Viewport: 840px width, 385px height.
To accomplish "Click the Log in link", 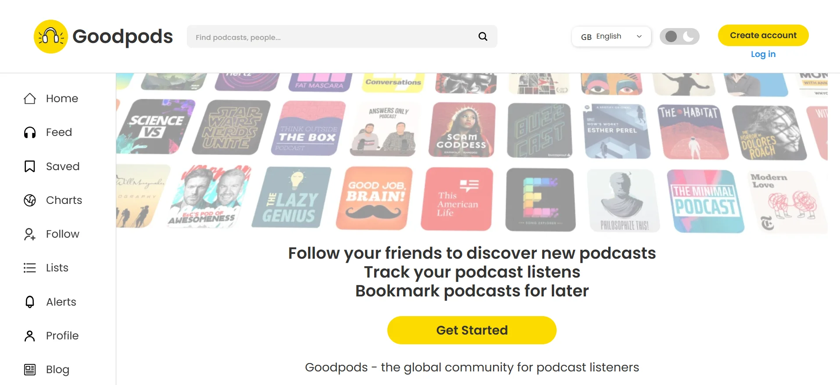I will coord(763,54).
